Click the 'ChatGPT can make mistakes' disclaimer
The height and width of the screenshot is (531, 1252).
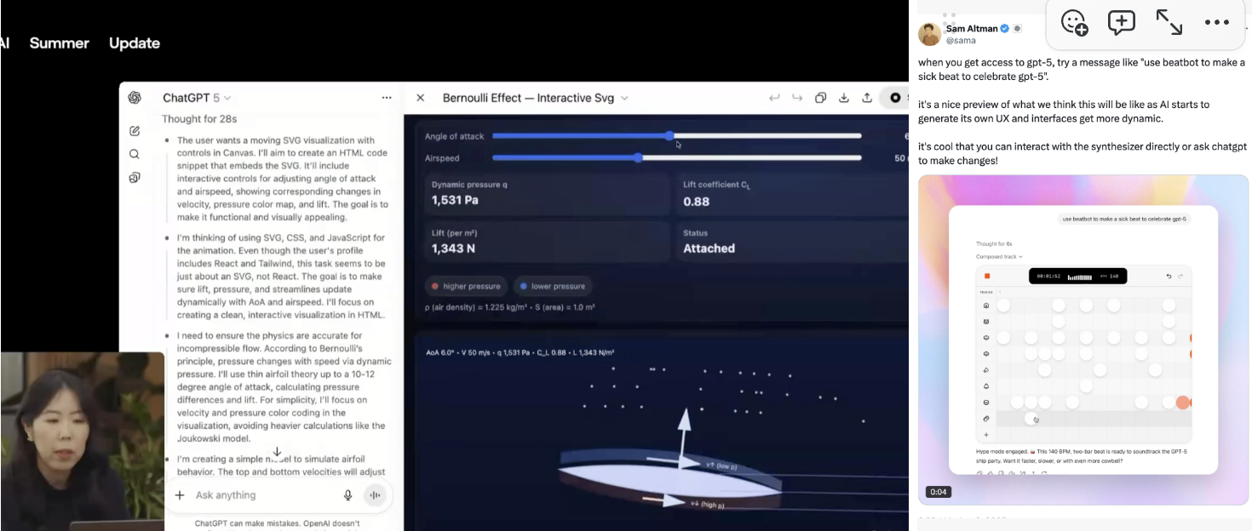(x=277, y=523)
